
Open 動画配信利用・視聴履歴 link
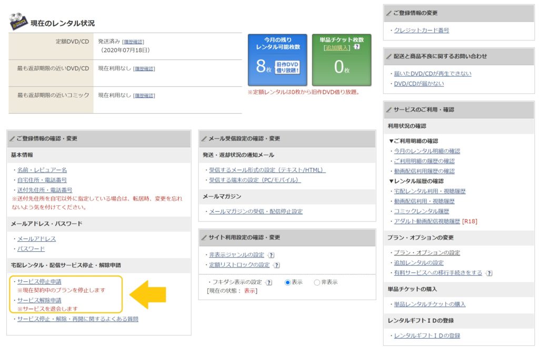[x=424, y=201]
